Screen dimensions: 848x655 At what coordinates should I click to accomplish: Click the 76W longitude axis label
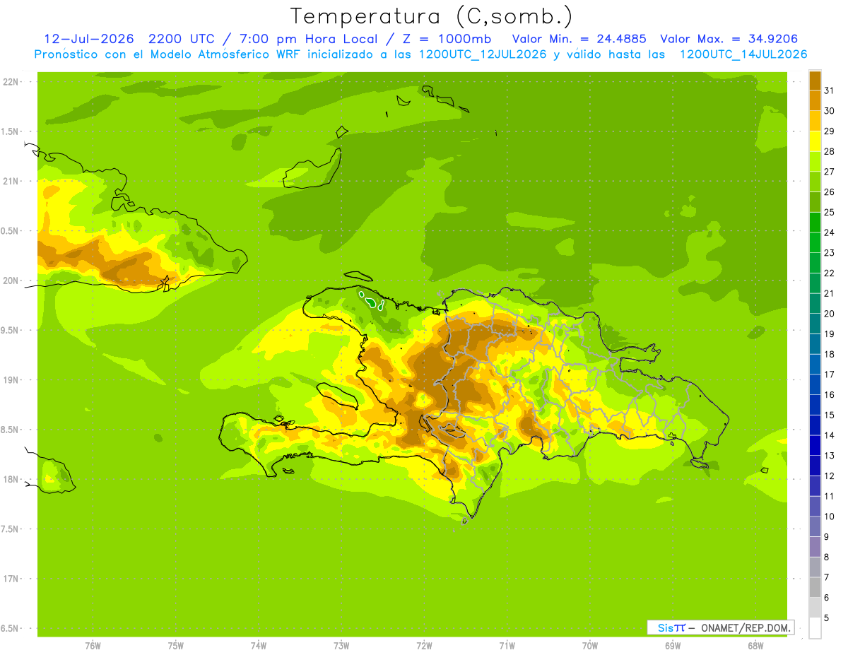point(93,646)
